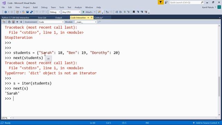Open the Attach button dropdown arrow
Screen dimensions: 222x125
click(x=95, y=12)
